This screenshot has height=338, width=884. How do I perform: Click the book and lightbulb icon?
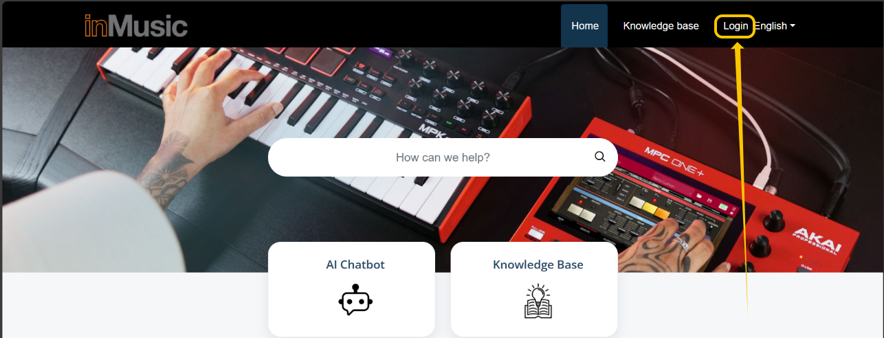click(x=538, y=302)
